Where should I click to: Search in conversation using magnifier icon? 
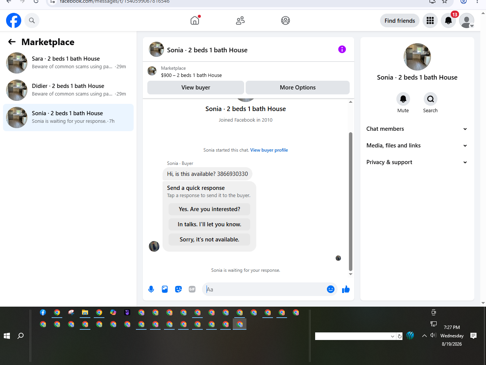[x=431, y=99]
